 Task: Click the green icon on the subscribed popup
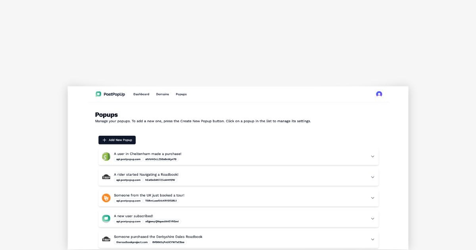(x=106, y=219)
